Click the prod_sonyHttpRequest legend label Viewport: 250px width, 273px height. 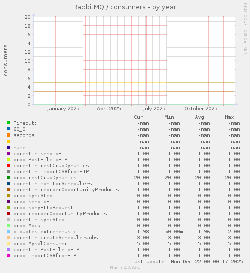pyautogui.click(x=43, y=208)
